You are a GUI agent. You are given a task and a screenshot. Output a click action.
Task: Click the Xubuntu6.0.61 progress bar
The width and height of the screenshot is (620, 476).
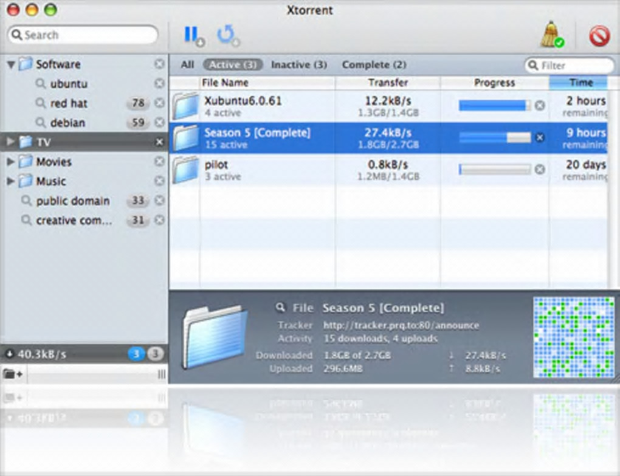click(x=495, y=106)
